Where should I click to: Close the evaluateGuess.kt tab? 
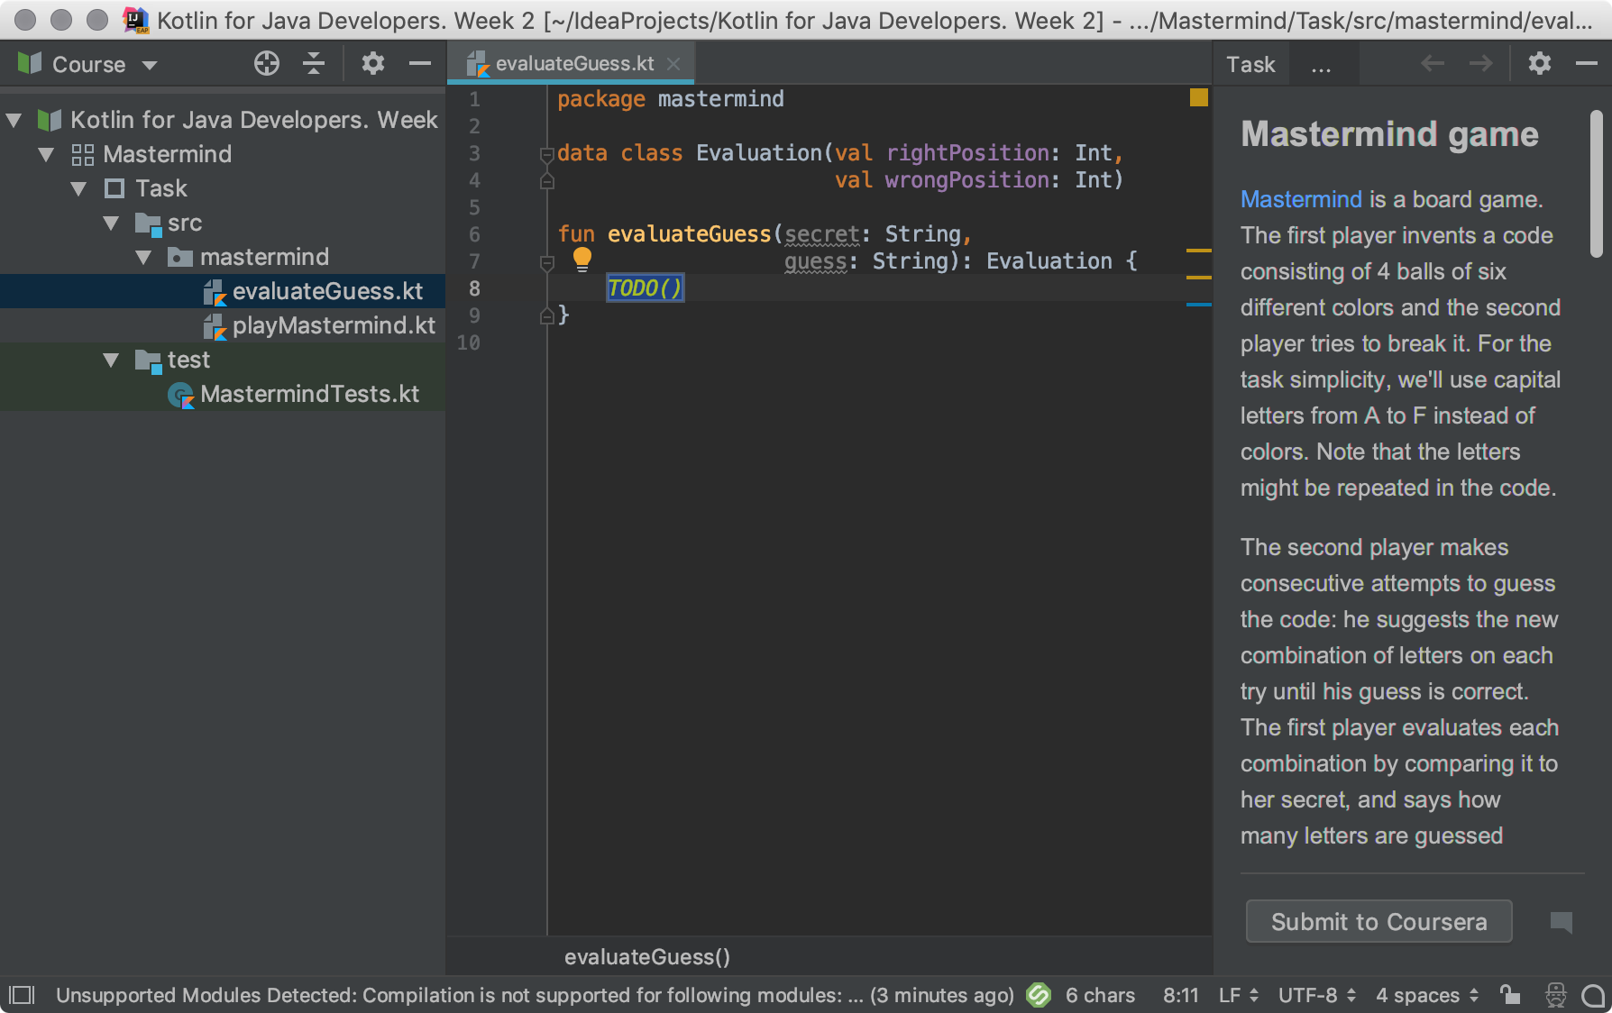click(x=673, y=63)
